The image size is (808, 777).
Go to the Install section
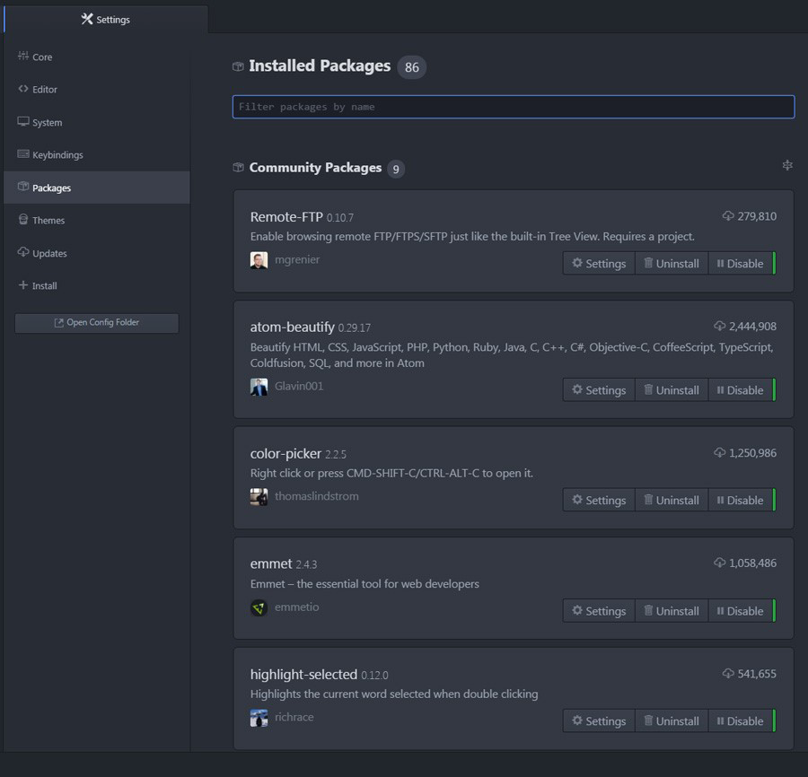click(x=96, y=285)
